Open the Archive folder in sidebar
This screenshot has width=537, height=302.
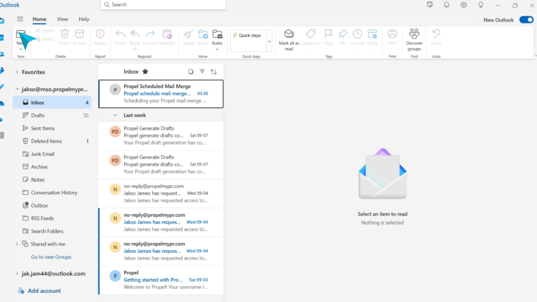tap(52, 167)
